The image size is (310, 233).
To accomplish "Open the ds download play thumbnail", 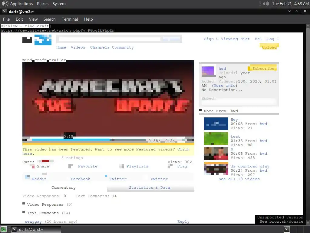I will [x=216, y=168].
